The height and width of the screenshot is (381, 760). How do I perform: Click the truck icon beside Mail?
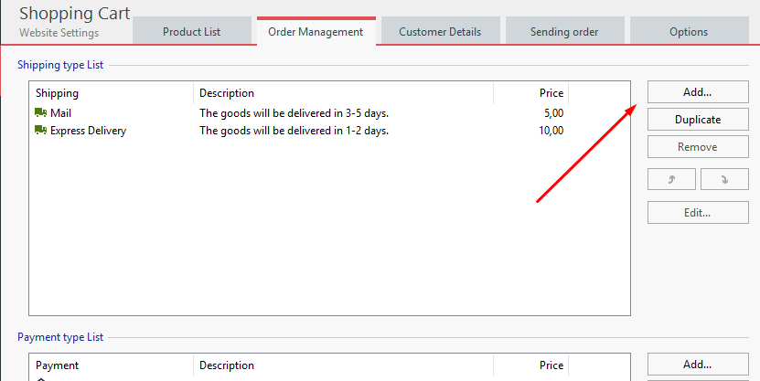pos(40,113)
